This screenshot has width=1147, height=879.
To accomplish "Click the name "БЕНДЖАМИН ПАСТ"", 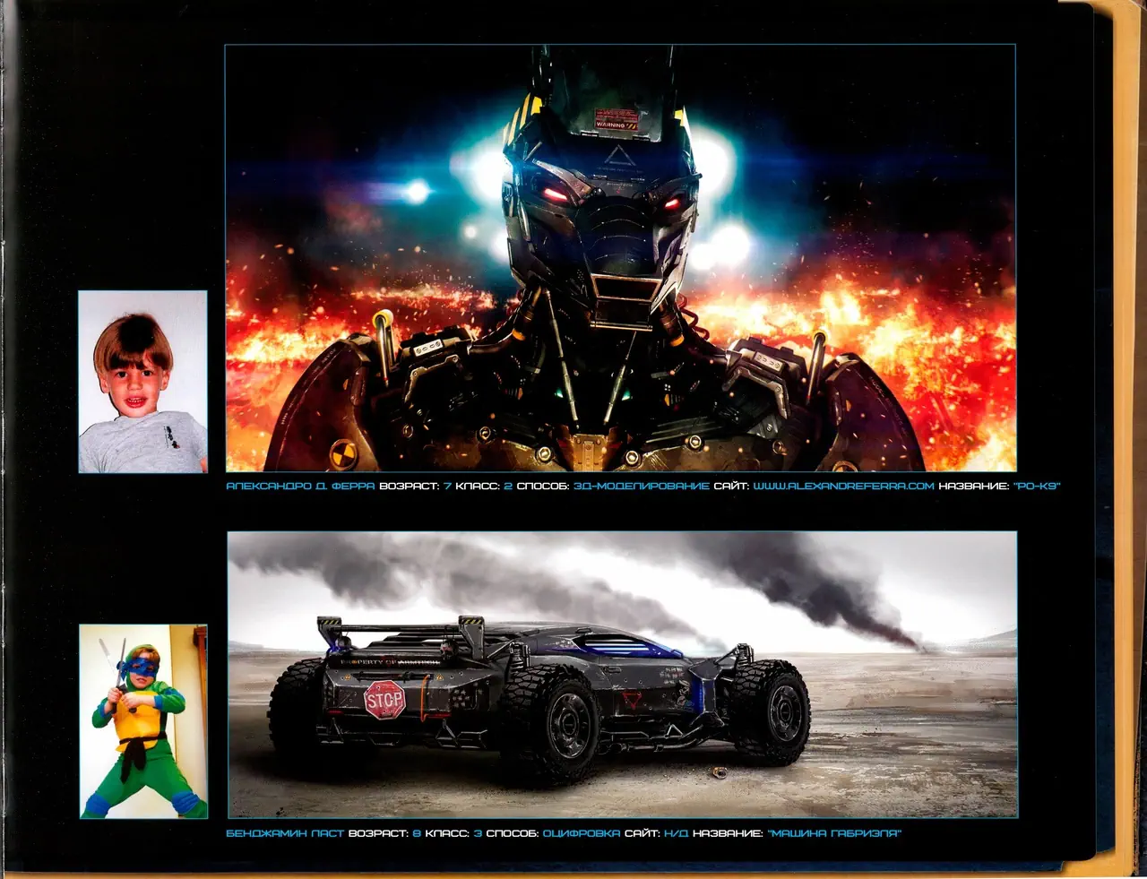I will pyautogui.click(x=285, y=833).
